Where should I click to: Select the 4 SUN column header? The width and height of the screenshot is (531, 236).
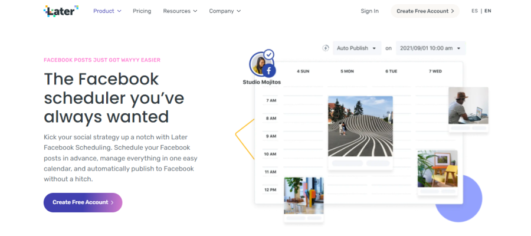point(303,71)
